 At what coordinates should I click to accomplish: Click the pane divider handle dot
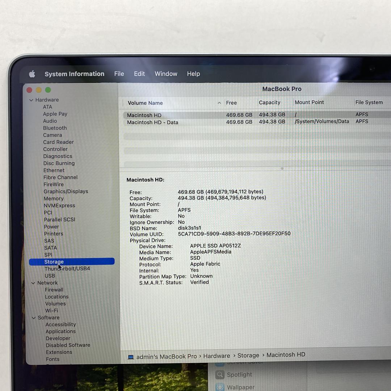(x=282, y=169)
